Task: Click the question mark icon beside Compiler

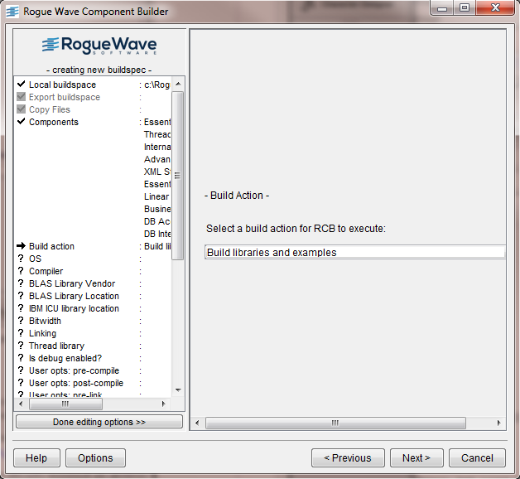Action: click(x=21, y=271)
